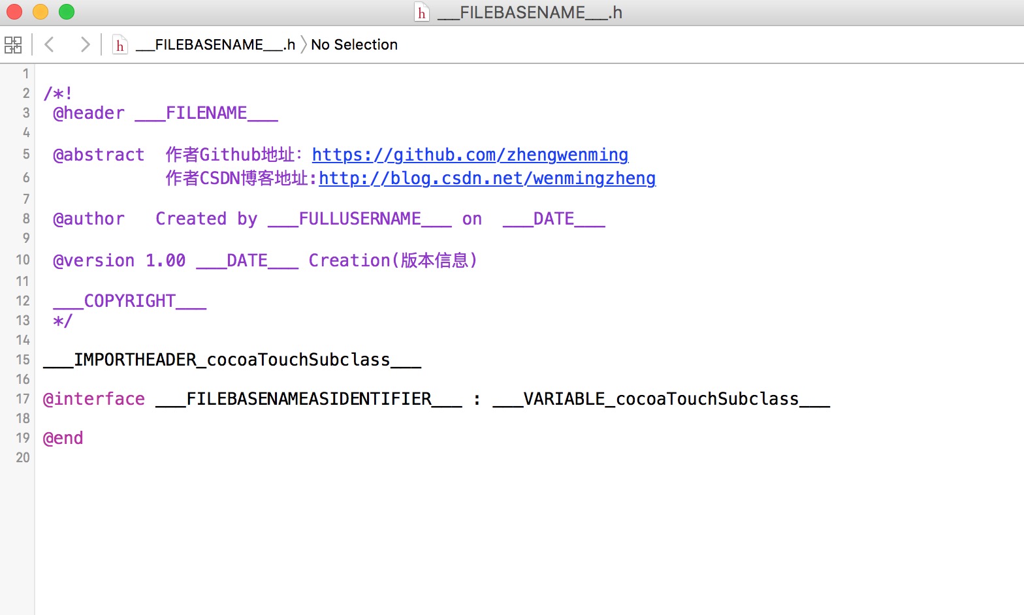The image size is (1024, 615).
Task: Click ___VARIABLE_cocoaTouchSubclass___ placeholder
Action: tap(662, 399)
